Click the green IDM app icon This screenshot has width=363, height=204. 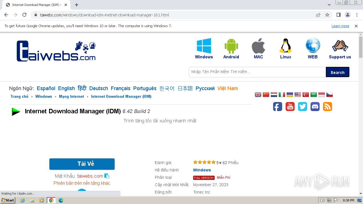click(16, 112)
